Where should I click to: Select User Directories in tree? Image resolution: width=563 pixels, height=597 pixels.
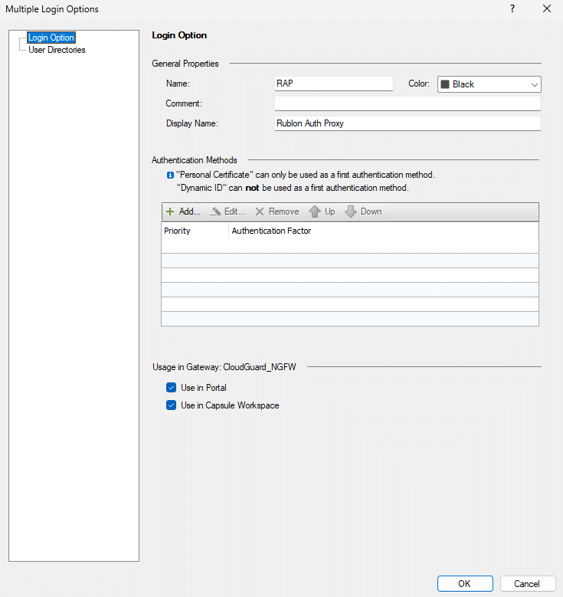(x=57, y=50)
